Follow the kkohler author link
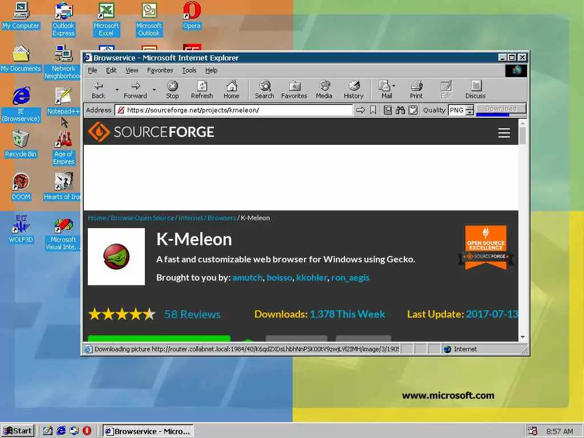 pos(312,278)
